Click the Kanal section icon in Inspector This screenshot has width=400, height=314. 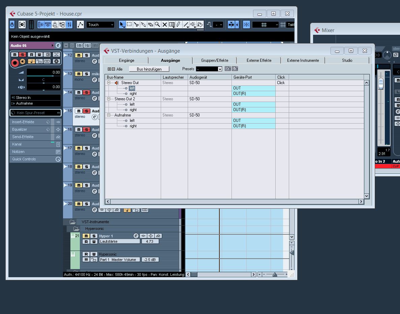tap(58, 145)
